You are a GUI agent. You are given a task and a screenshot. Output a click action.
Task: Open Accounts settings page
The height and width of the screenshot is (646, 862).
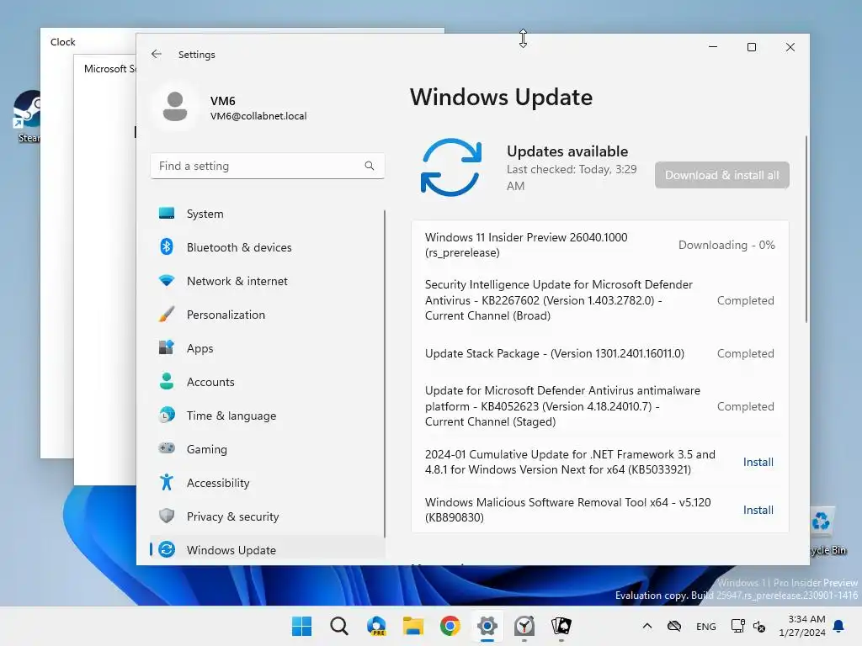(267, 382)
